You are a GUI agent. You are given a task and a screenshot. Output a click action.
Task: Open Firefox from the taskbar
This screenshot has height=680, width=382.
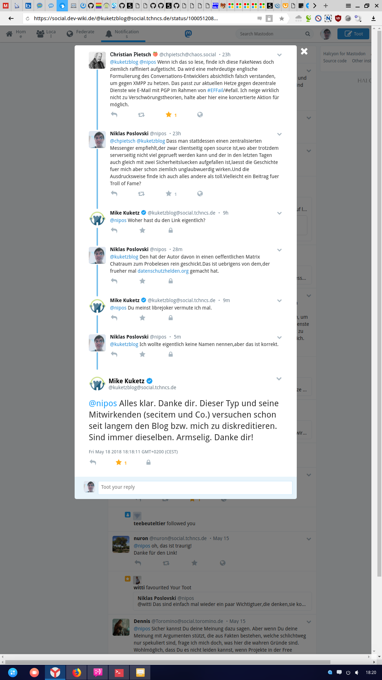tap(76, 672)
